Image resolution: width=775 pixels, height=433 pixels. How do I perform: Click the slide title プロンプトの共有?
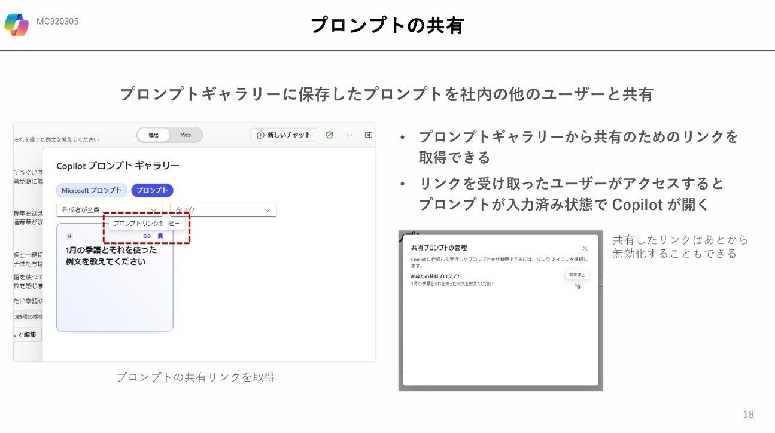(x=387, y=25)
